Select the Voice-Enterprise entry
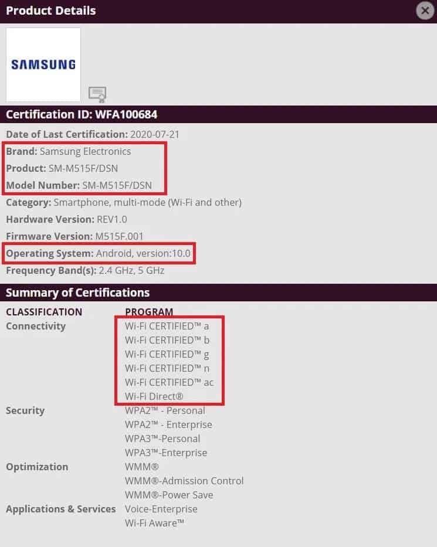The height and width of the screenshot is (547, 437). click(161, 509)
